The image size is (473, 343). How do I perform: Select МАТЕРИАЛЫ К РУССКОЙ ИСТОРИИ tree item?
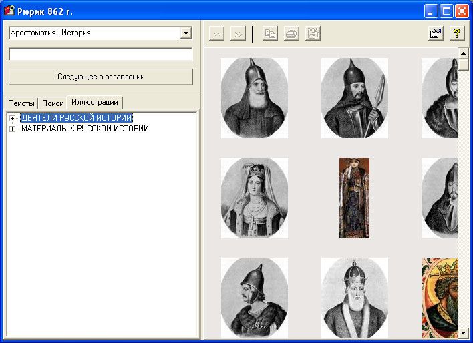pos(85,129)
